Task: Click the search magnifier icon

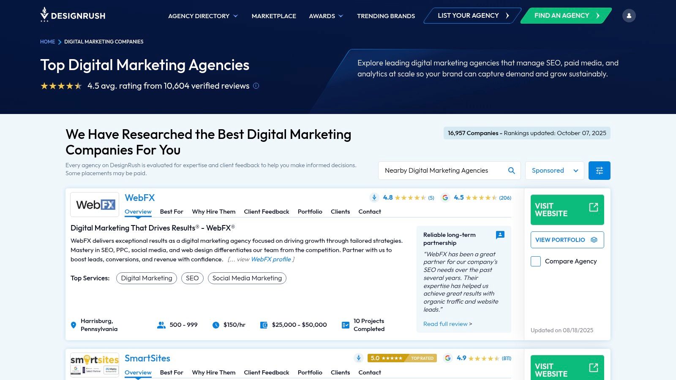Action: click(511, 171)
